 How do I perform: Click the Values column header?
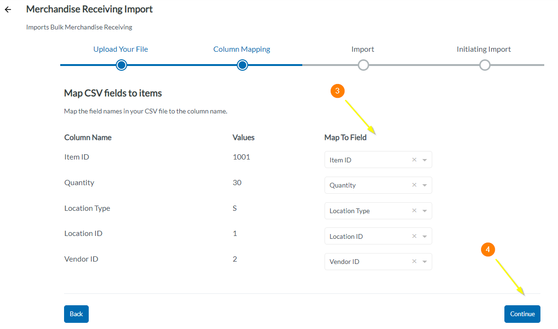[243, 138]
